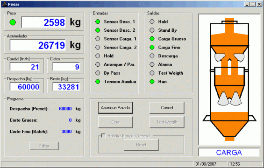Click the Sensor Carga. 2 indicator light

click(98, 47)
